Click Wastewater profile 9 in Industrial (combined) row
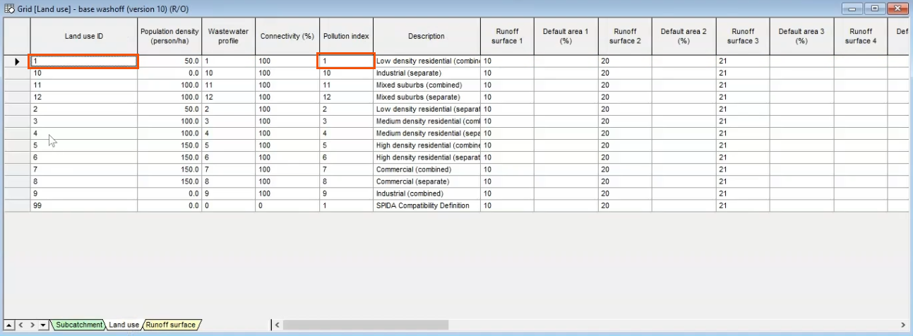The height and width of the screenshot is (336, 913). click(229, 193)
